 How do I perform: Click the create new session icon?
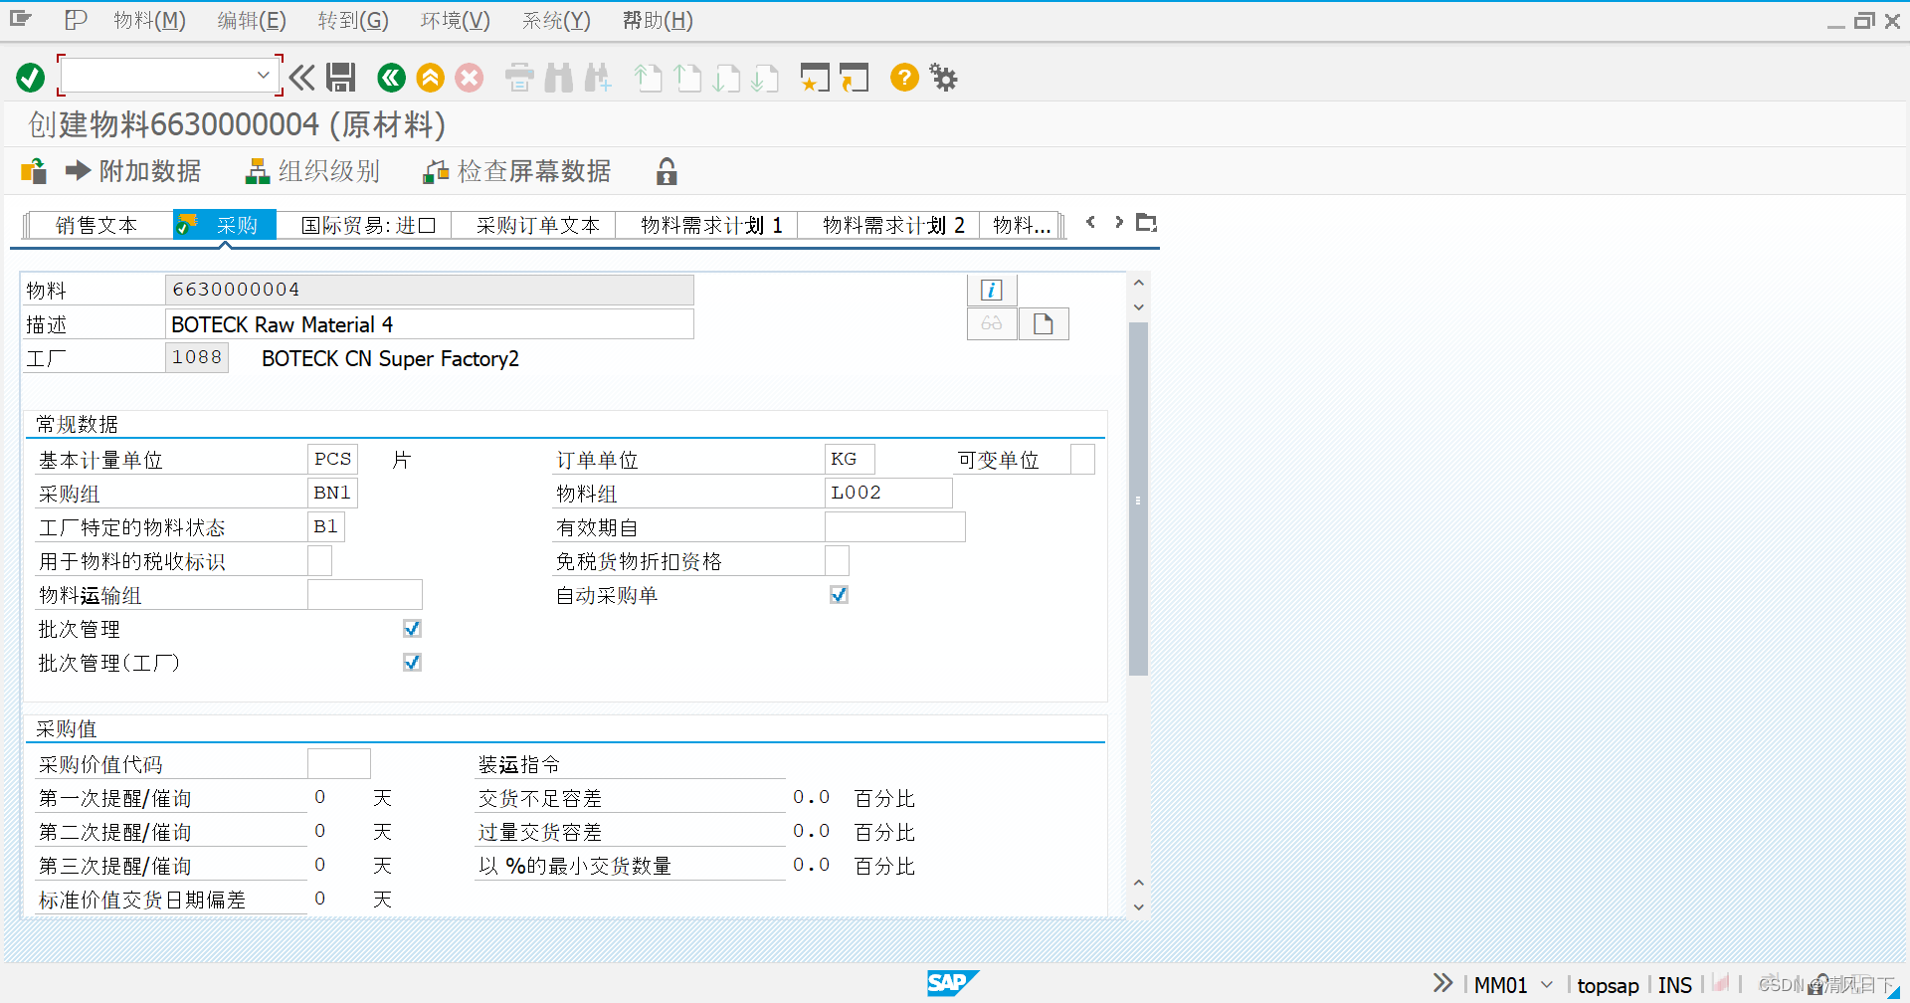pyautogui.click(x=815, y=77)
